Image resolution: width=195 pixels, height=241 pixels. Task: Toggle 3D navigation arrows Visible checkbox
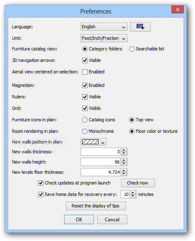pos(85,60)
